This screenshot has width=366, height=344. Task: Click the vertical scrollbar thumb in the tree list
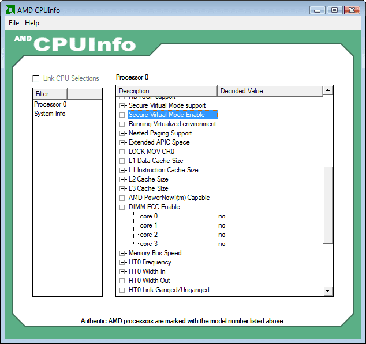[328, 205]
